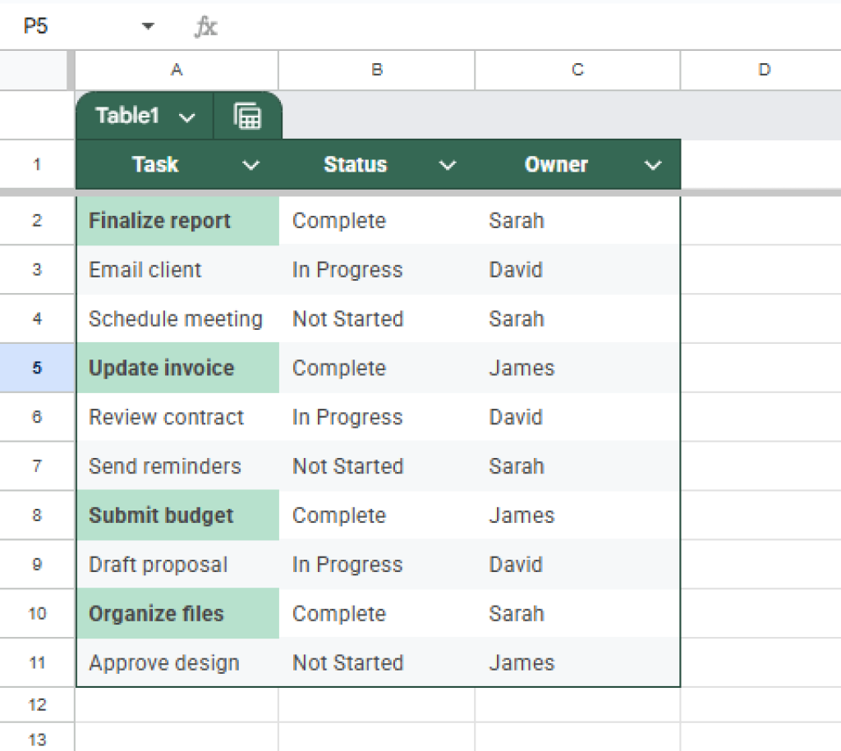Image resolution: width=841 pixels, height=751 pixels.
Task: Click the fx formula icon
Action: pyautogui.click(x=205, y=26)
